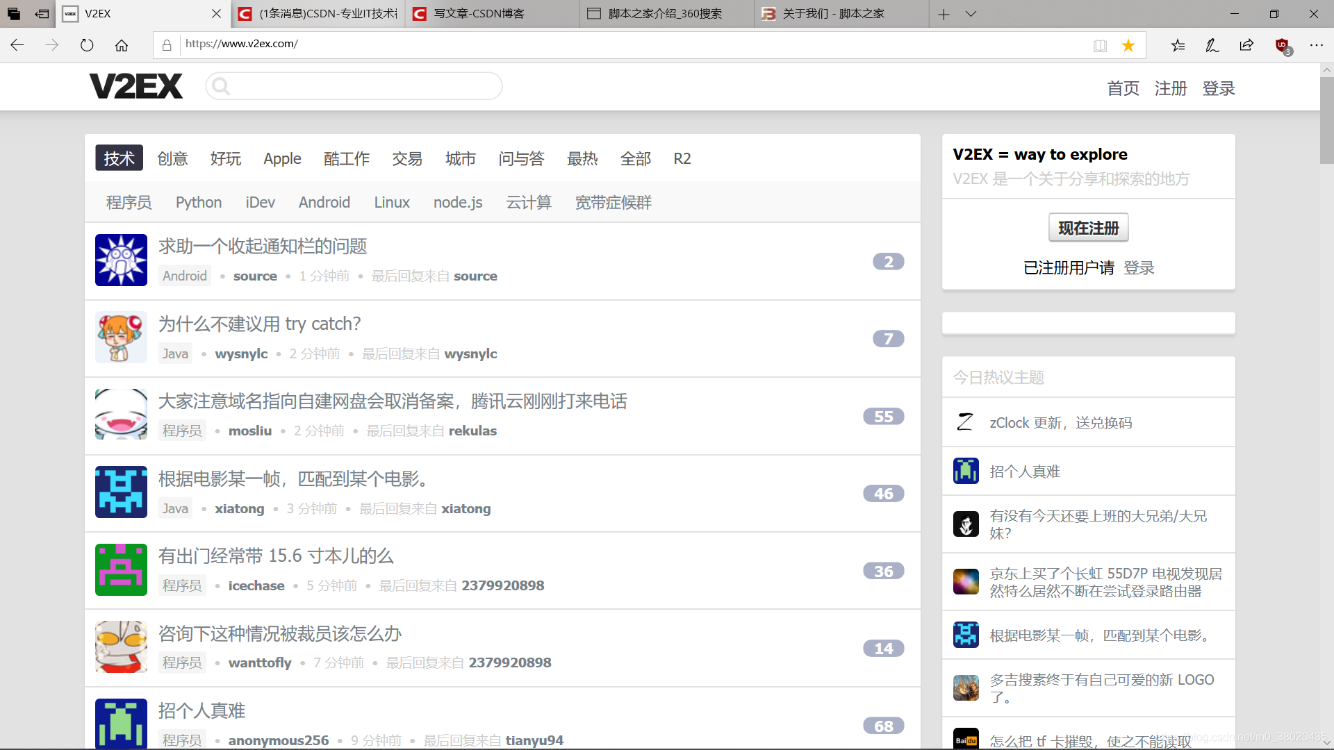This screenshot has height=750, width=1334.
Task: Open the share icon in the toolbar
Action: tap(1246, 44)
